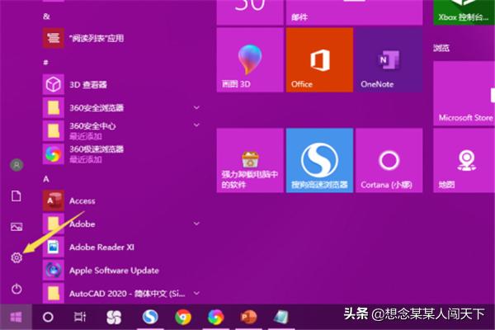Click the Power icon in Start sidebar

click(x=16, y=289)
